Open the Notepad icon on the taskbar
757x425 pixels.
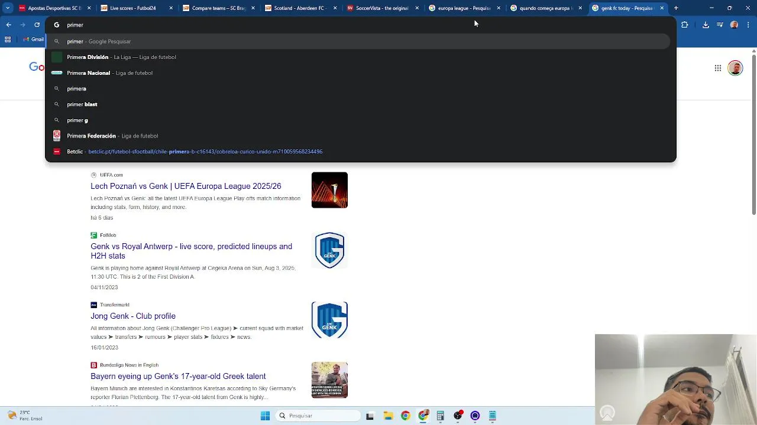tap(492, 416)
